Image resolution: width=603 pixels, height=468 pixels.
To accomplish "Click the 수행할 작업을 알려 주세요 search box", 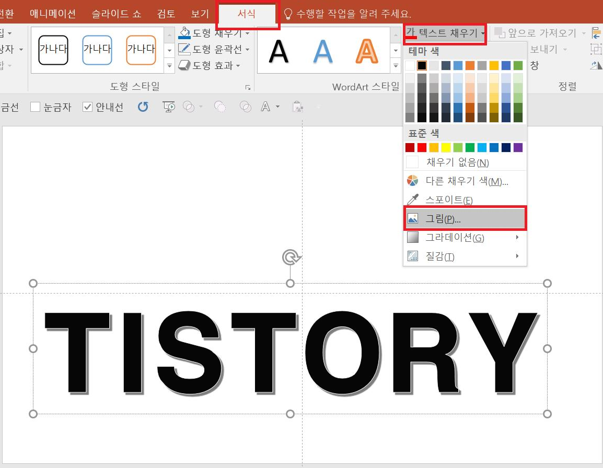I will click(347, 14).
